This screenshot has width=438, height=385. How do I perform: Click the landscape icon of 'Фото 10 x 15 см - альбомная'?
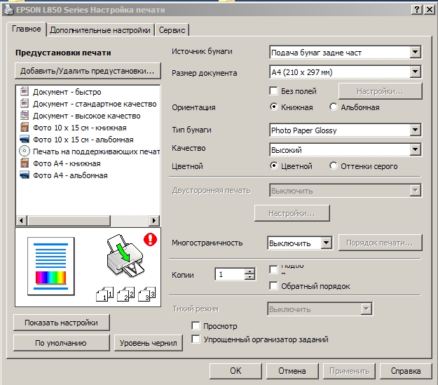25,139
